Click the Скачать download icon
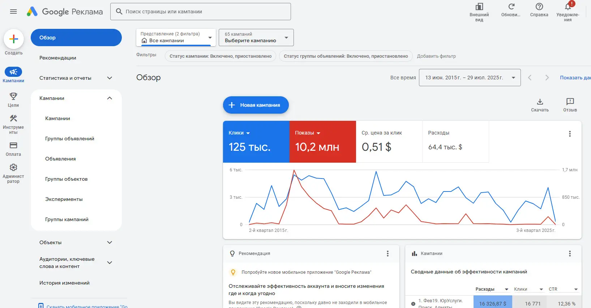This screenshot has height=308, width=591. pos(540,102)
